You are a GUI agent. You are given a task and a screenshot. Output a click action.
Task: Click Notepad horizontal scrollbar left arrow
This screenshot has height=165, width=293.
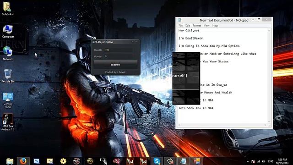[x=179, y=125]
